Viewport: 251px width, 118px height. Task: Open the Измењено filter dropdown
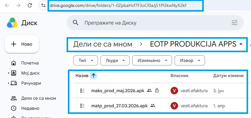point(152,60)
